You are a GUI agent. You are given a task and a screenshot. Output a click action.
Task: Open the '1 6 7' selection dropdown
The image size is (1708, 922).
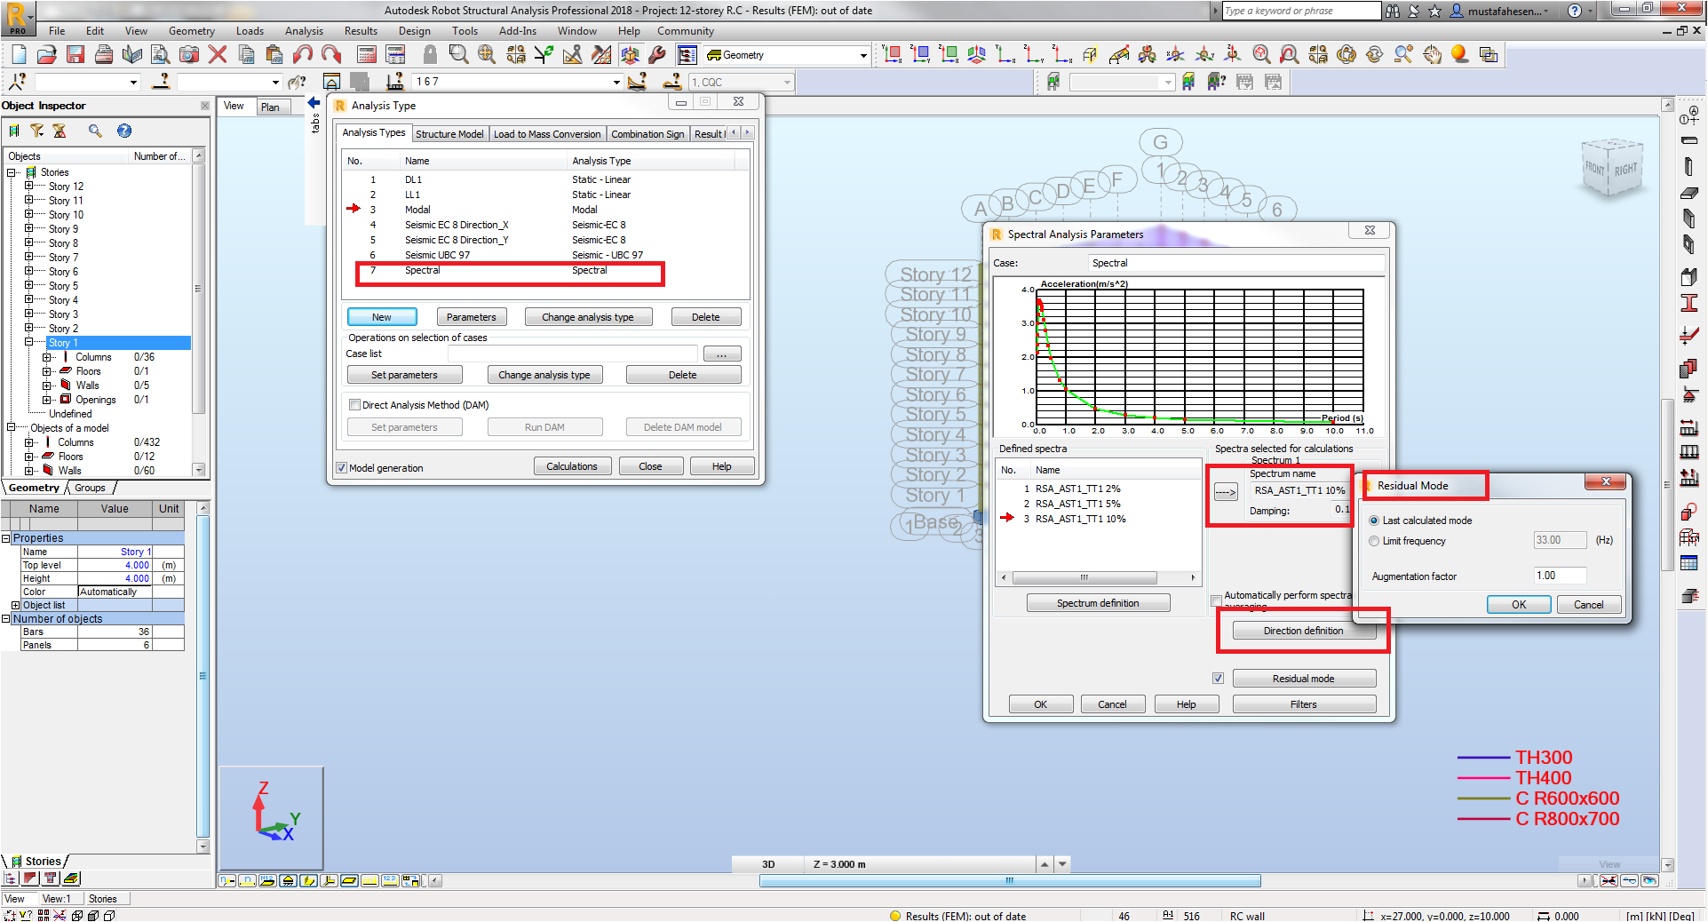[616, 82]
